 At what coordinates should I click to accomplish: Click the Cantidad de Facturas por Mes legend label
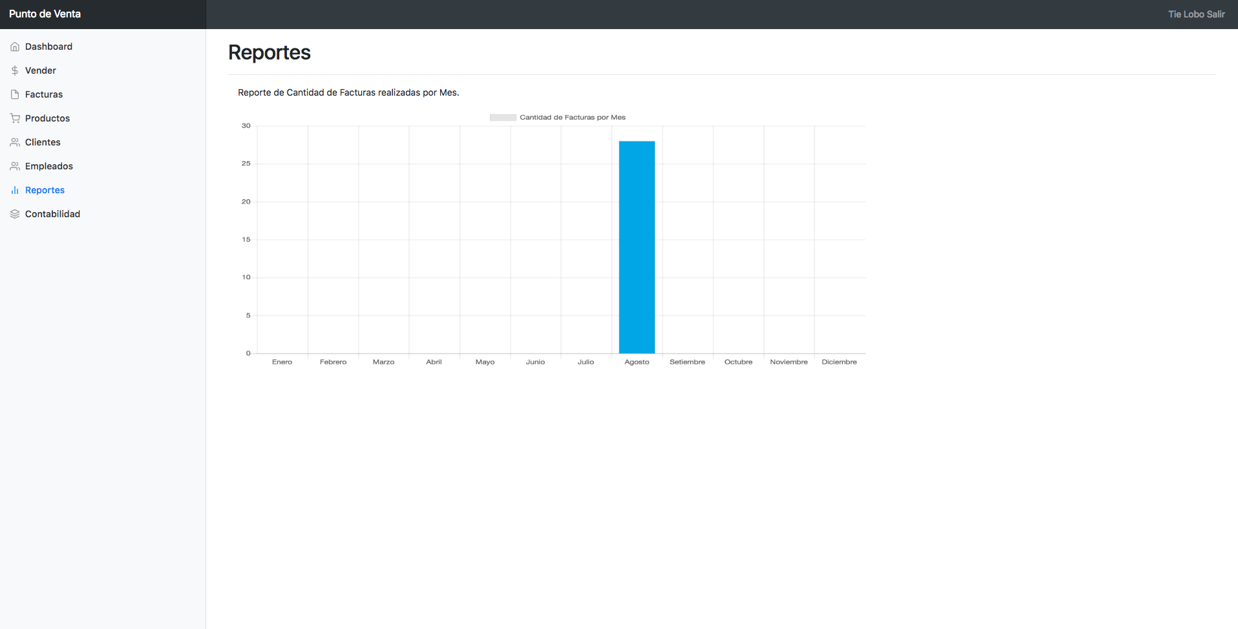pos(572,118)
